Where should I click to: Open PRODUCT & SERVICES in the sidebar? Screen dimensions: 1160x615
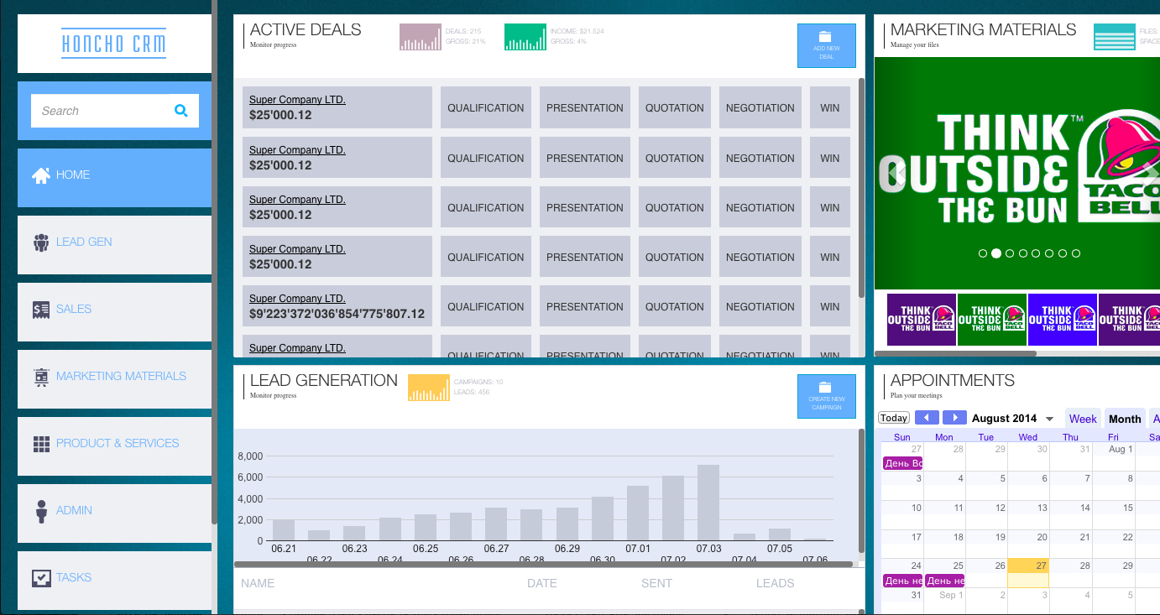click(x=114, y=446)
